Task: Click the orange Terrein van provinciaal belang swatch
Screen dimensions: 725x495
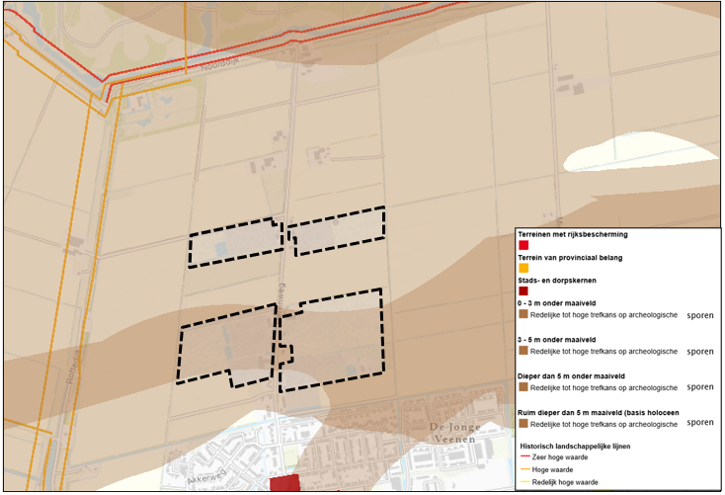Action: coord(524,268)
